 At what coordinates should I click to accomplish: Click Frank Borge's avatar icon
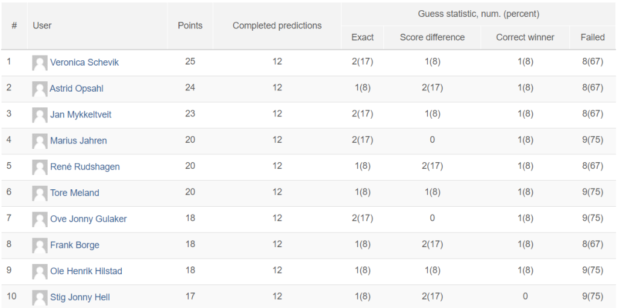click(x=40, y=245)
